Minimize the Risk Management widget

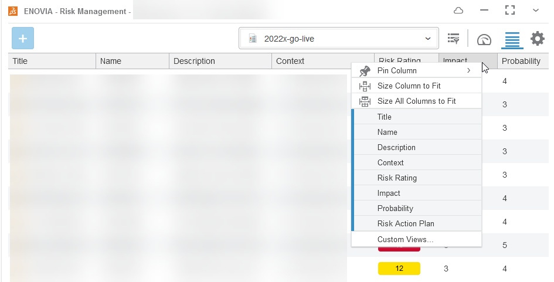tap(484, 10)
